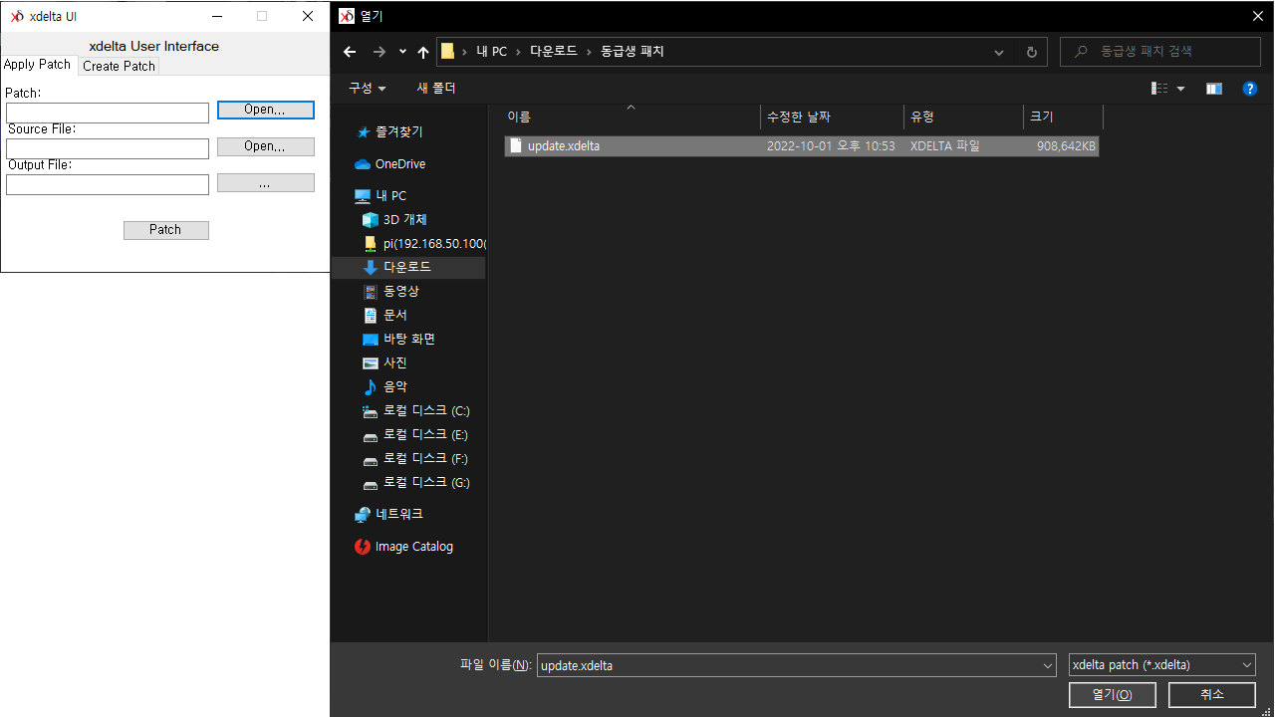Click the Patch button in xdelta UI
Screen dimensions: 1275x717
pyautogui.click(x=166, y=230)
